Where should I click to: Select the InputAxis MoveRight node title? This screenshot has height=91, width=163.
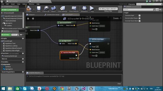click(69, 53)
